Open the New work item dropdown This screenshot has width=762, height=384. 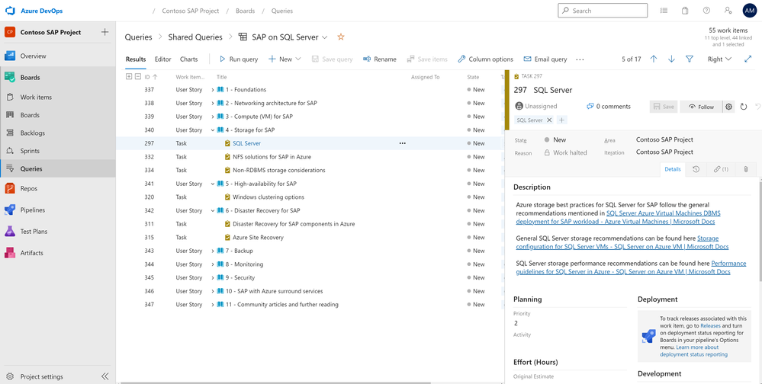click(285, 59)
